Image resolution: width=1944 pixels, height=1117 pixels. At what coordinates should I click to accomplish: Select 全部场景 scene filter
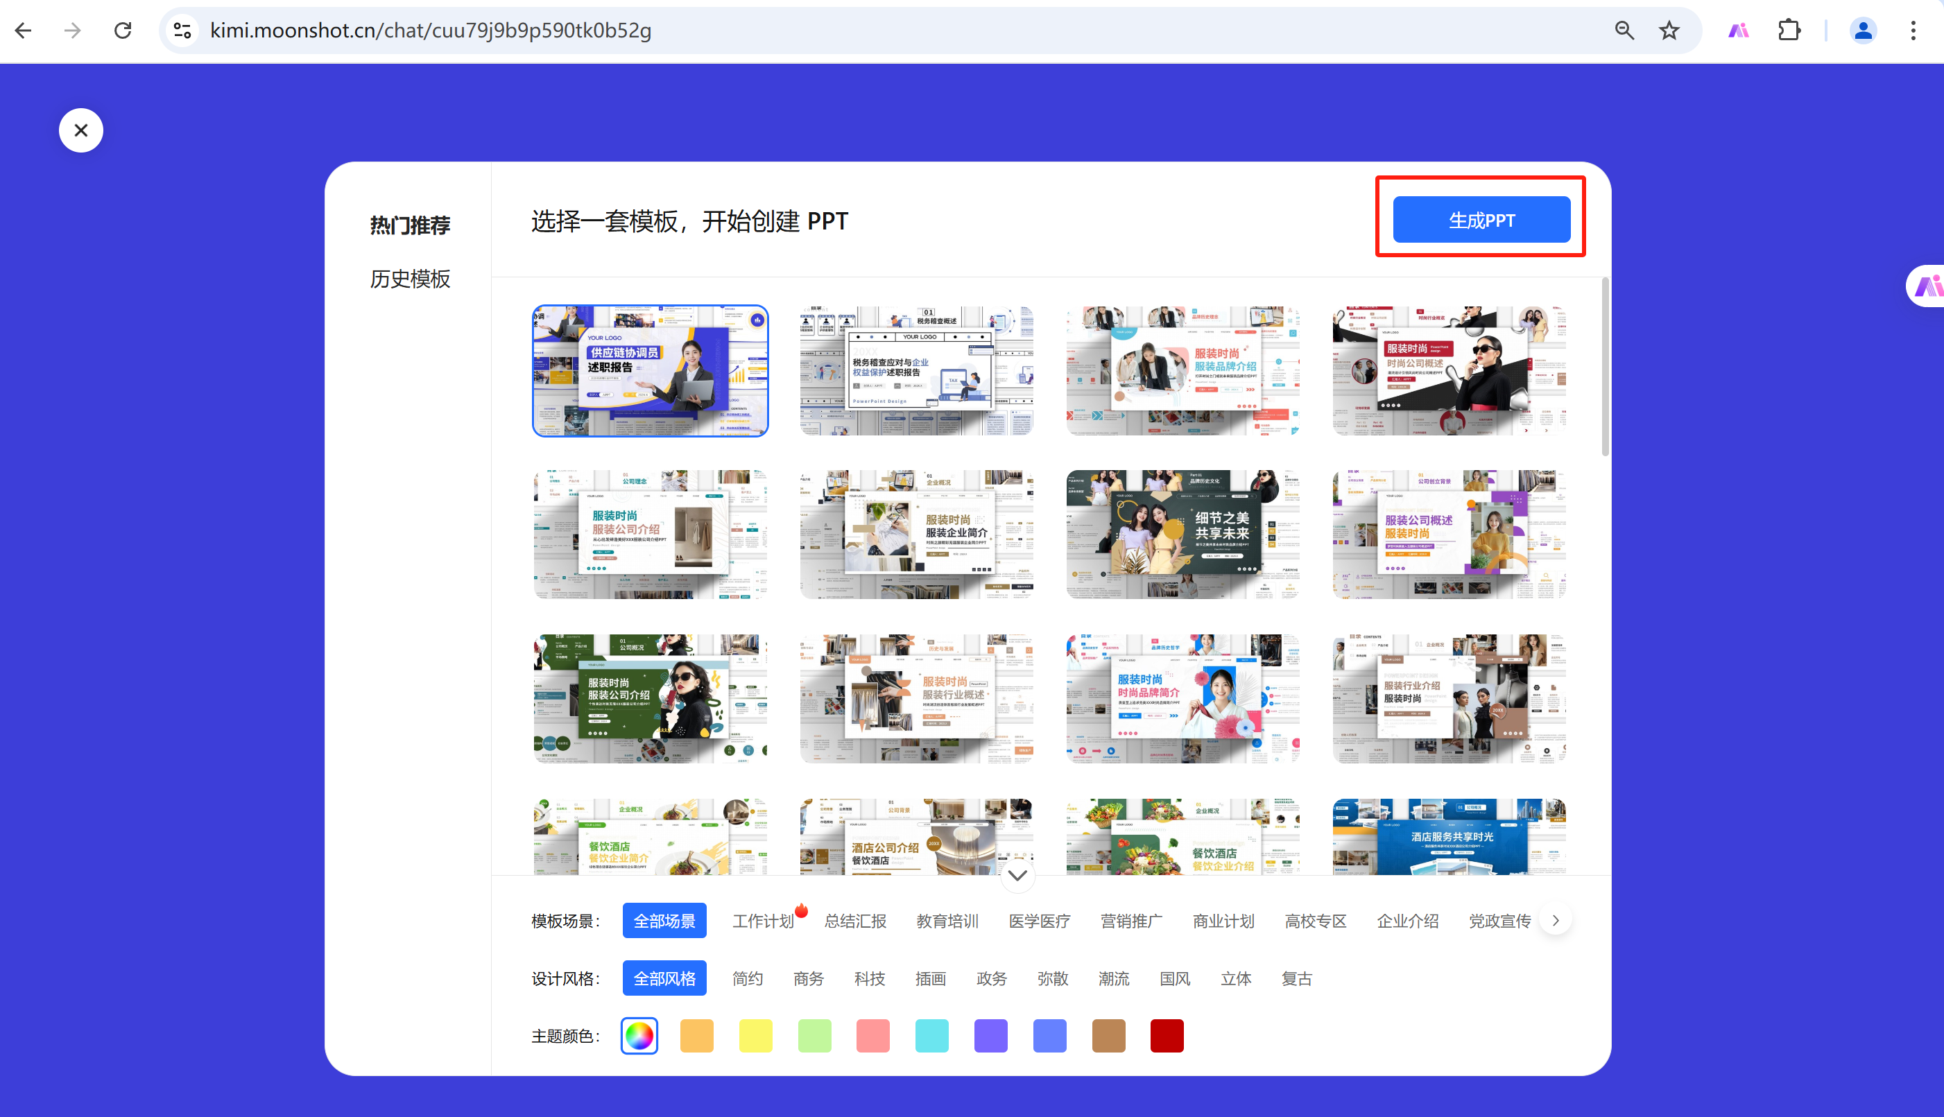click(x=664, y=921)
